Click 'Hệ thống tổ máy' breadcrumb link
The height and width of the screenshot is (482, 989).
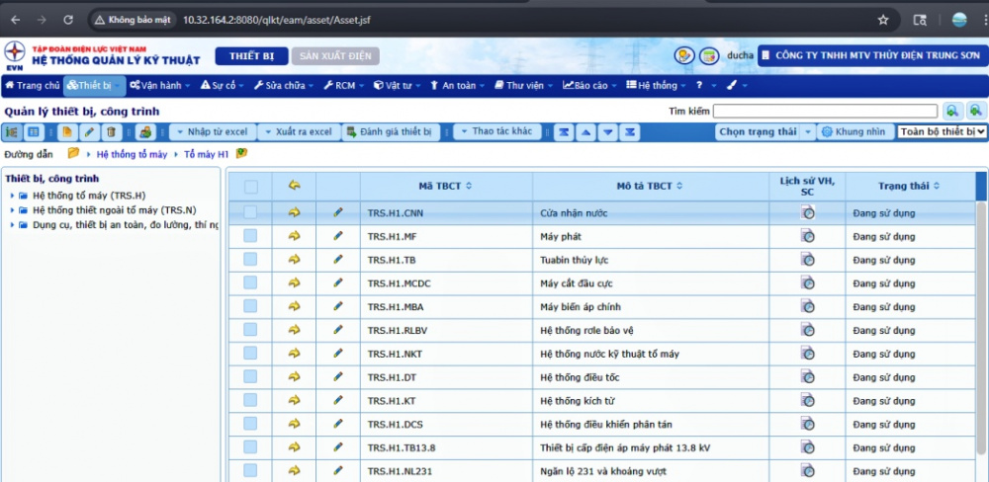pos(132,154)
